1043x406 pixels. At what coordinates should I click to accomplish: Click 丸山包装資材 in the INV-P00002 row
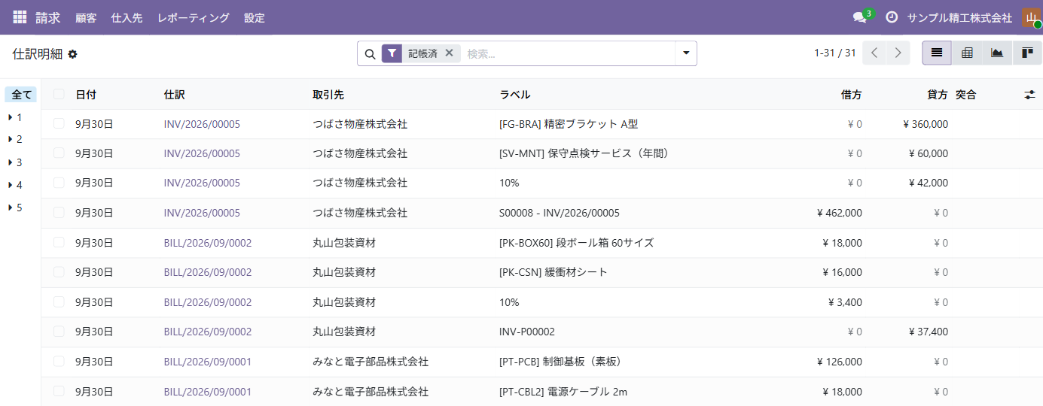click(x=344, y=332)
